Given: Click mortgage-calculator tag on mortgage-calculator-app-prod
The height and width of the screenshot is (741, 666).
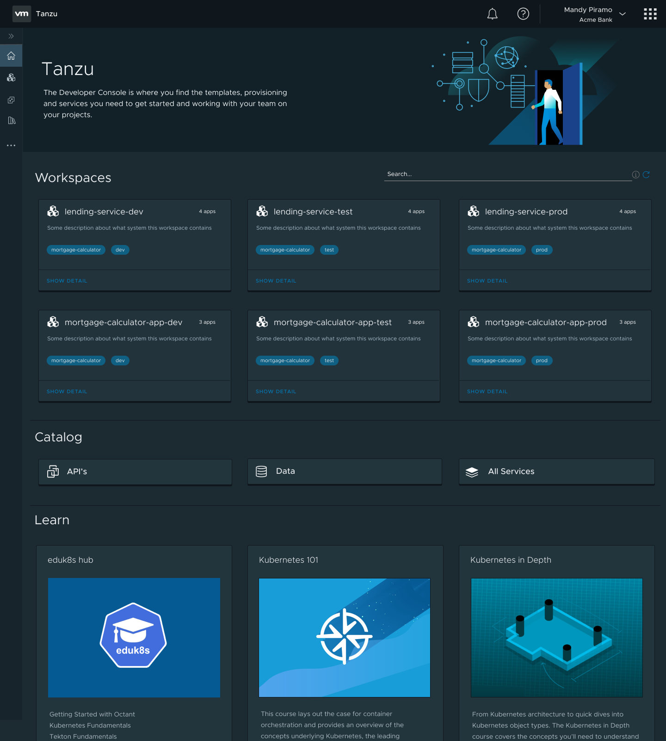Looking at the screenshot, I should 496,360.
